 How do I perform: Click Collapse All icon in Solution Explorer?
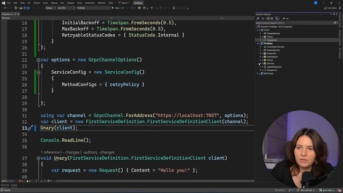tap(268, 19)
